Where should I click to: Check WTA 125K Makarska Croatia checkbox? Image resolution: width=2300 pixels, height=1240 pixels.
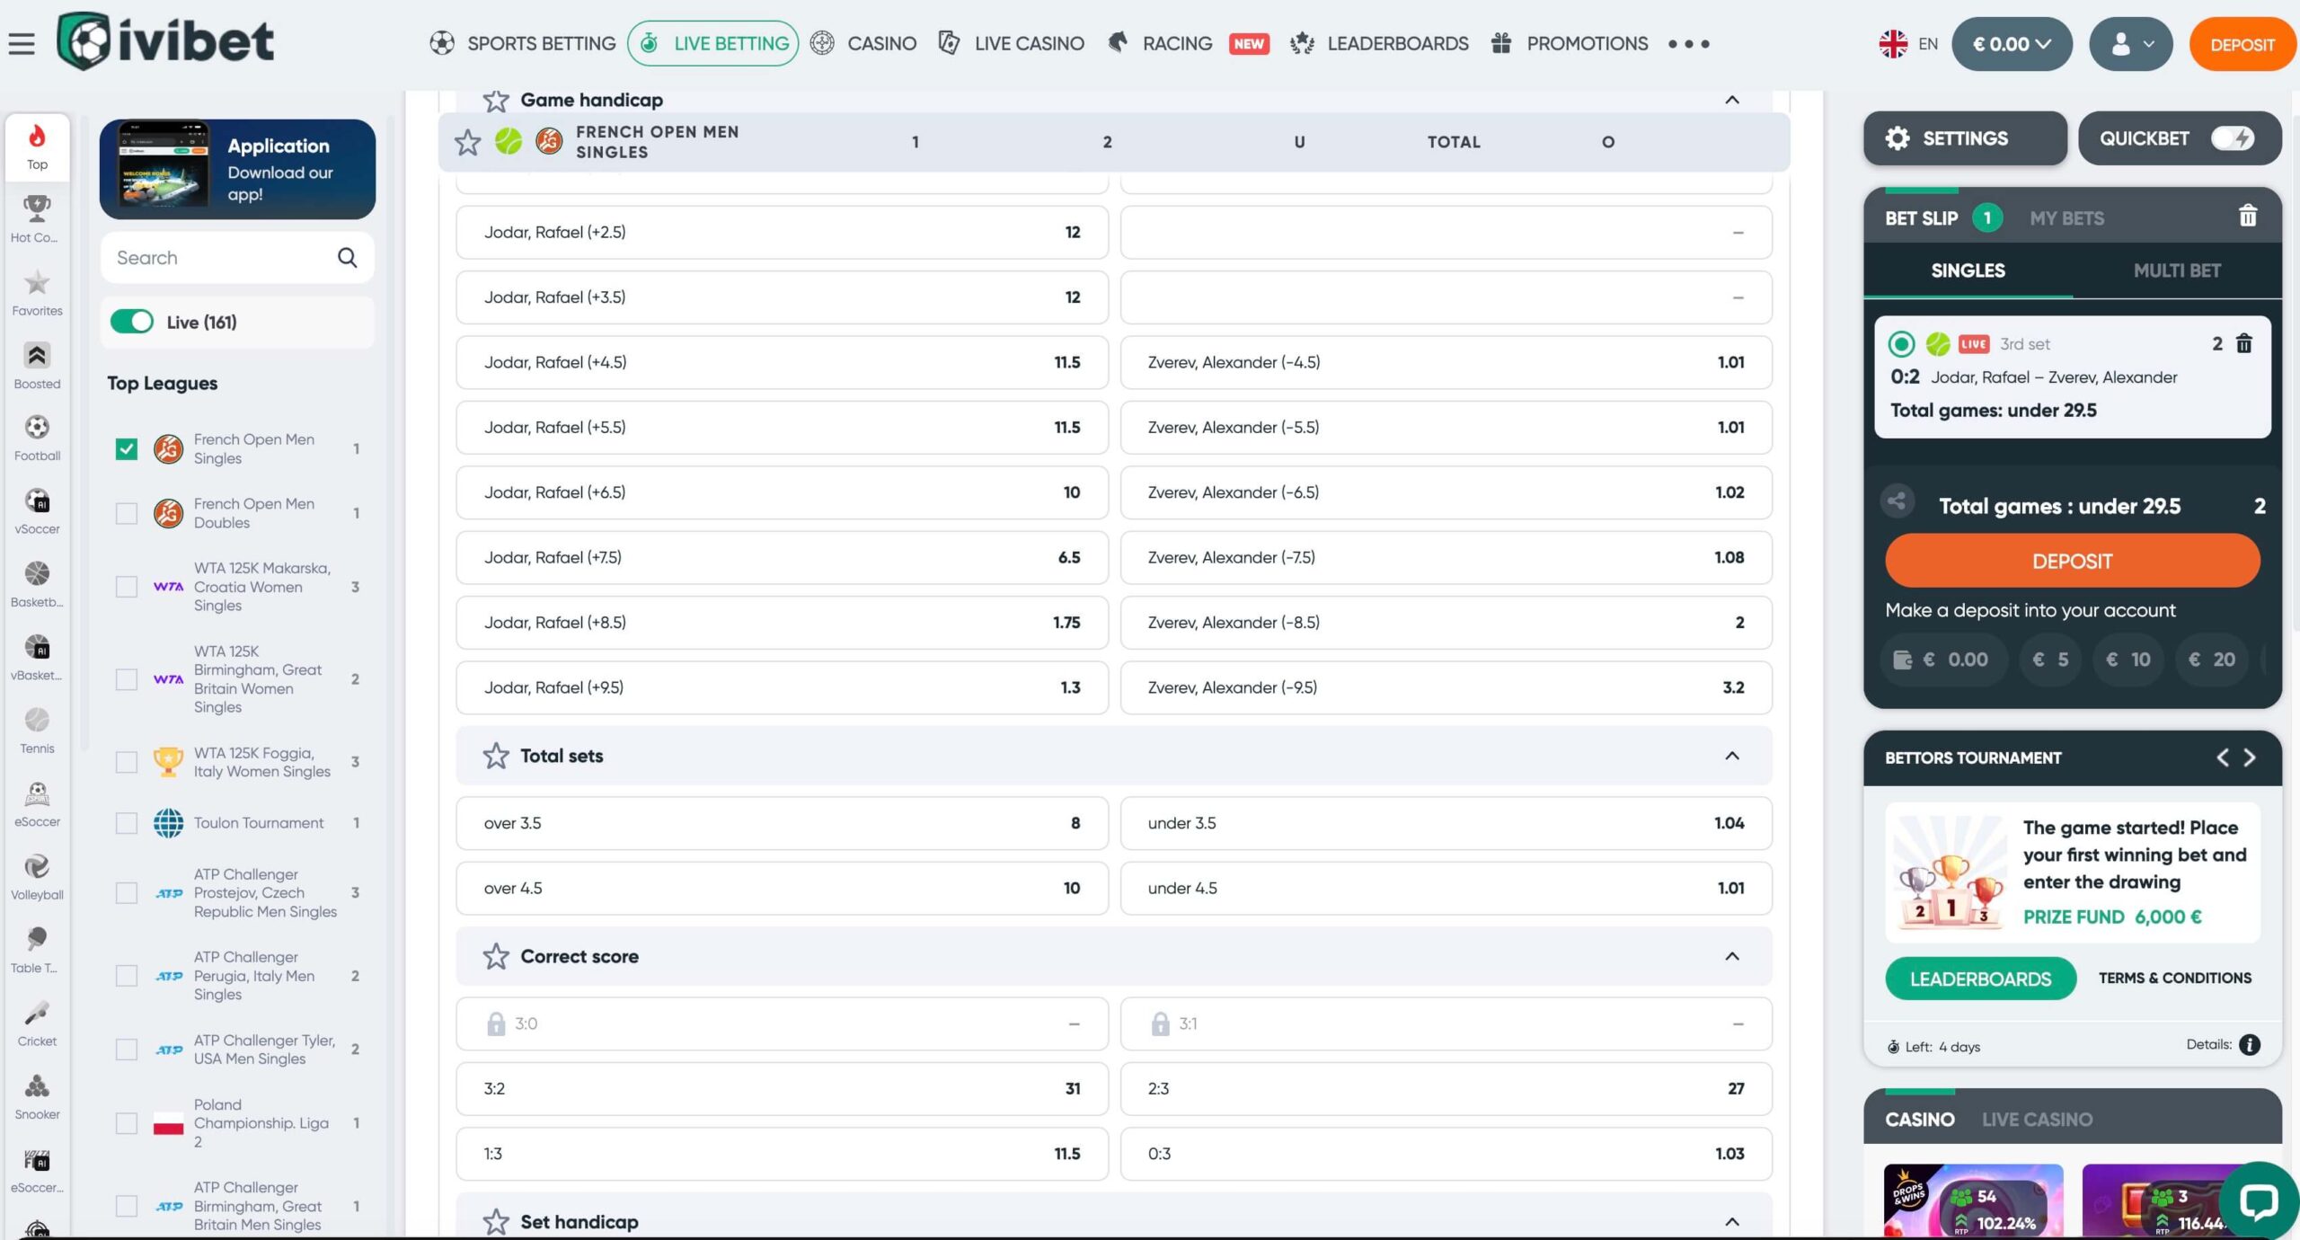click(x=127, y=587)
